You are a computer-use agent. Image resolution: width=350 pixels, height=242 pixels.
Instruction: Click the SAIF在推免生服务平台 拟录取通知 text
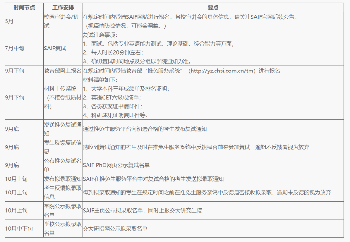153,179
